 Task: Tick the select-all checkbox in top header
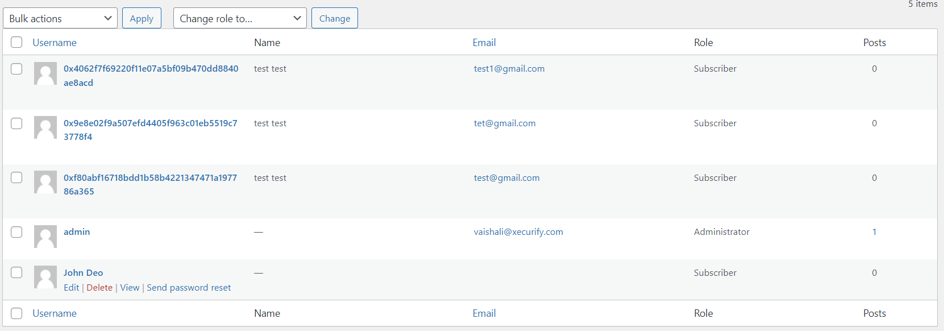pyautogui.click(x=16, y=42)
